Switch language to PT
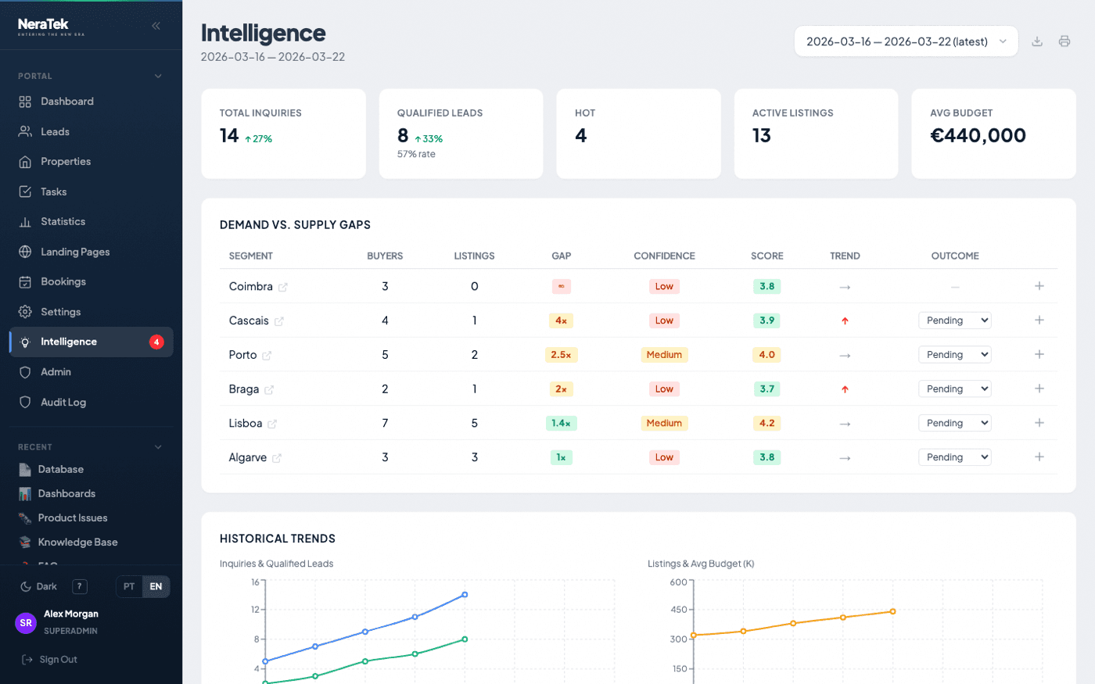 pyautogui.click(x=130, y=586)
